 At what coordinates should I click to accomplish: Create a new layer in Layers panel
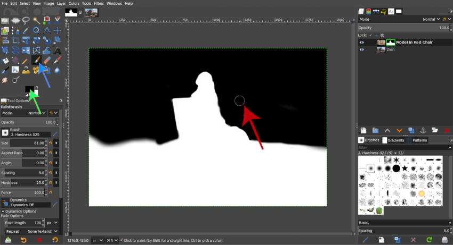(363, 130)
